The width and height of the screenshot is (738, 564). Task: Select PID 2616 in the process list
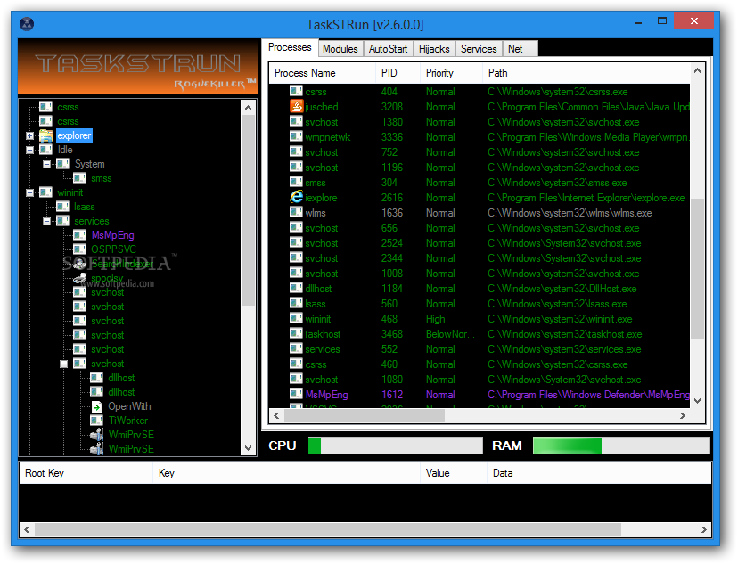point(392,198)
